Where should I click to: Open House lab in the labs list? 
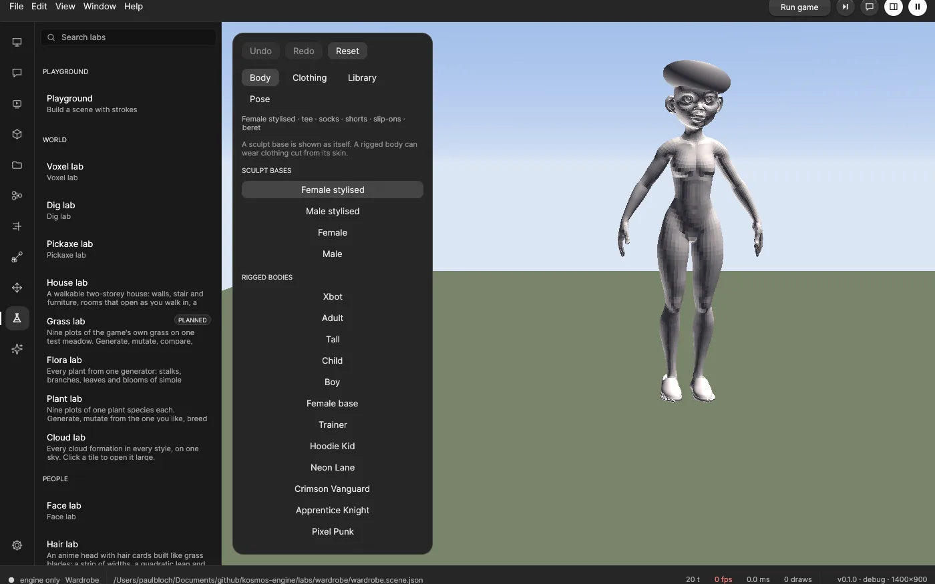(128, 292)
